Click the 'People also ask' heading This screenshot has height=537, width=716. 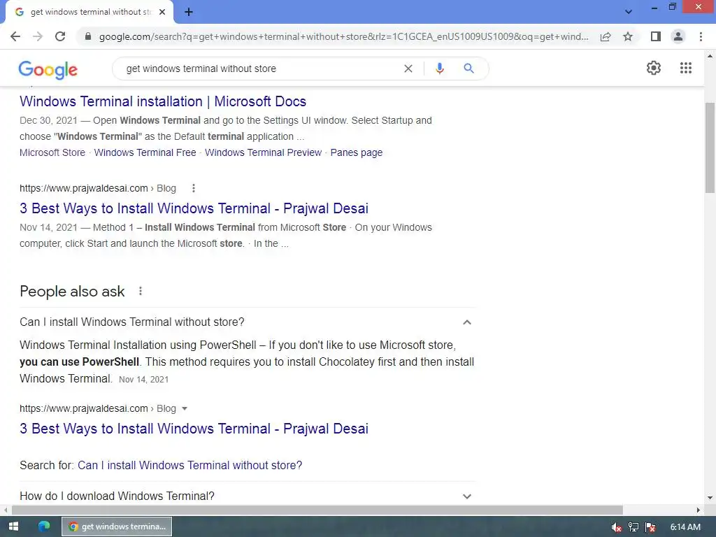[72, 292]
